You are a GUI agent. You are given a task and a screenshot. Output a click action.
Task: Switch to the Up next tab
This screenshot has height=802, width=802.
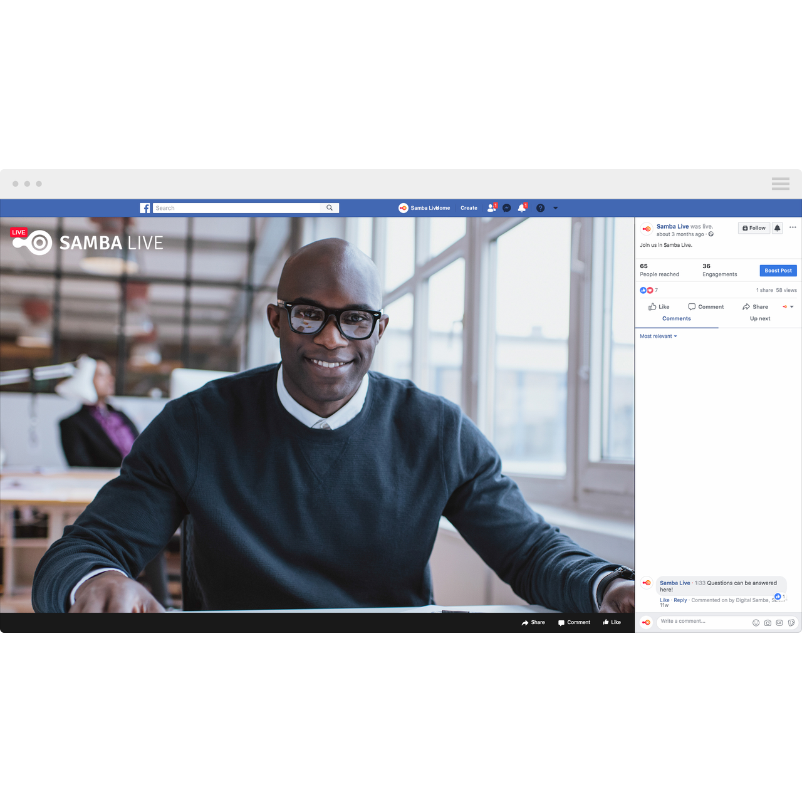point(760,319)
